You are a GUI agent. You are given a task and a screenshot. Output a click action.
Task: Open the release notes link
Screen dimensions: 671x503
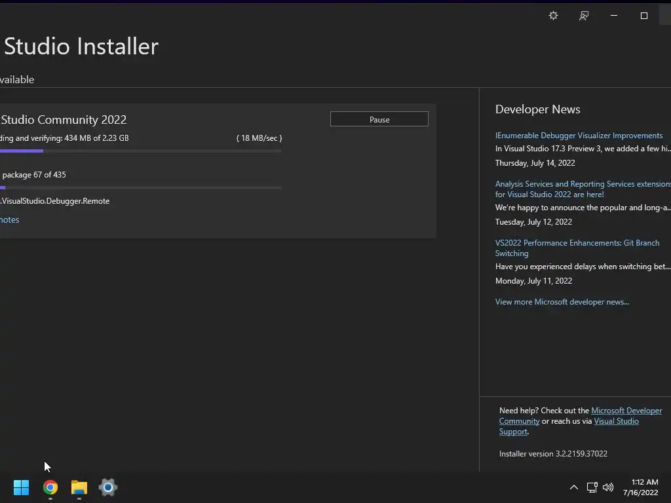(10, 219)
